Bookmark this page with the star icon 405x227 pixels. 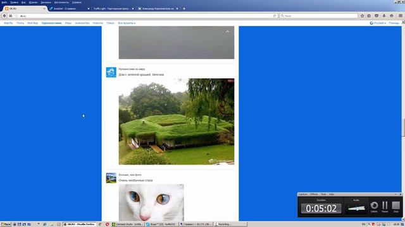click(362, 16)
